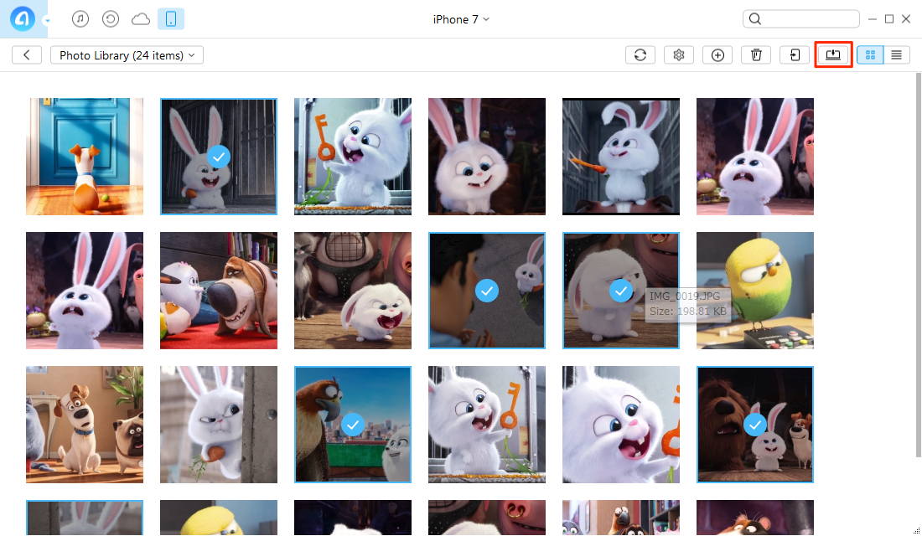The width and height of the screenshot is (922, 536).
Task: Export selected photos to computer
Action: (x=833, y=54)
